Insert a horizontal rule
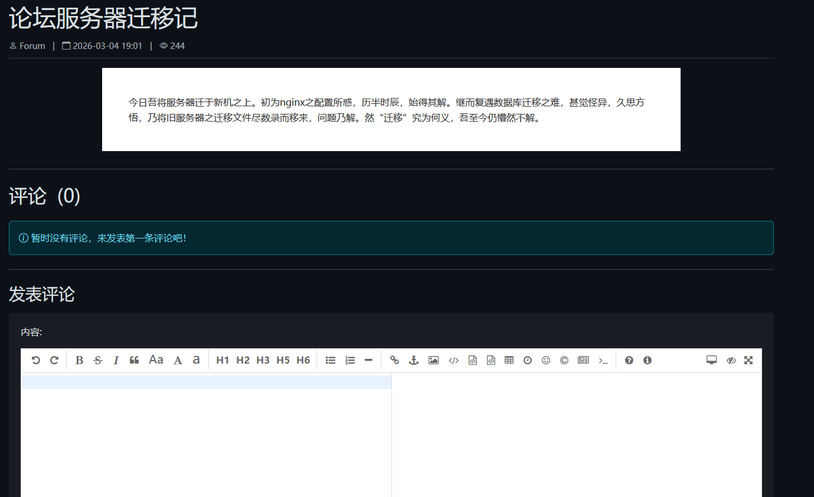The height and width of the screenshot is (497, 814). 368,360
